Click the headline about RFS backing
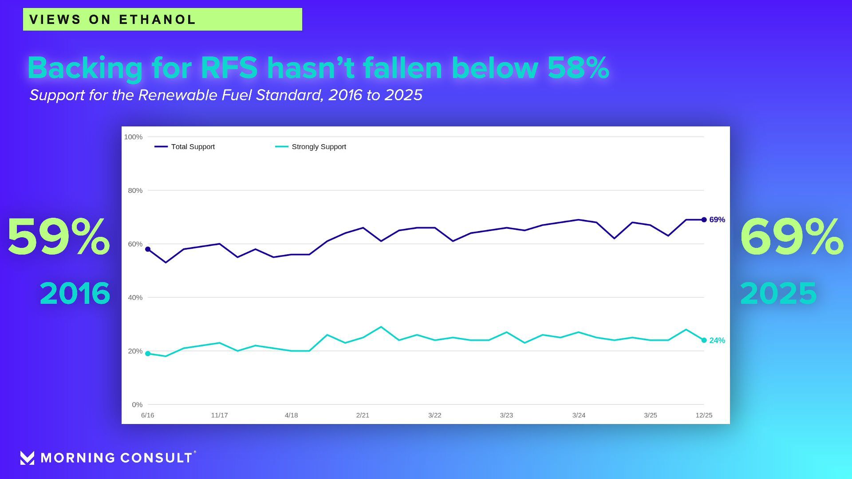 click(x=318, y=68)
